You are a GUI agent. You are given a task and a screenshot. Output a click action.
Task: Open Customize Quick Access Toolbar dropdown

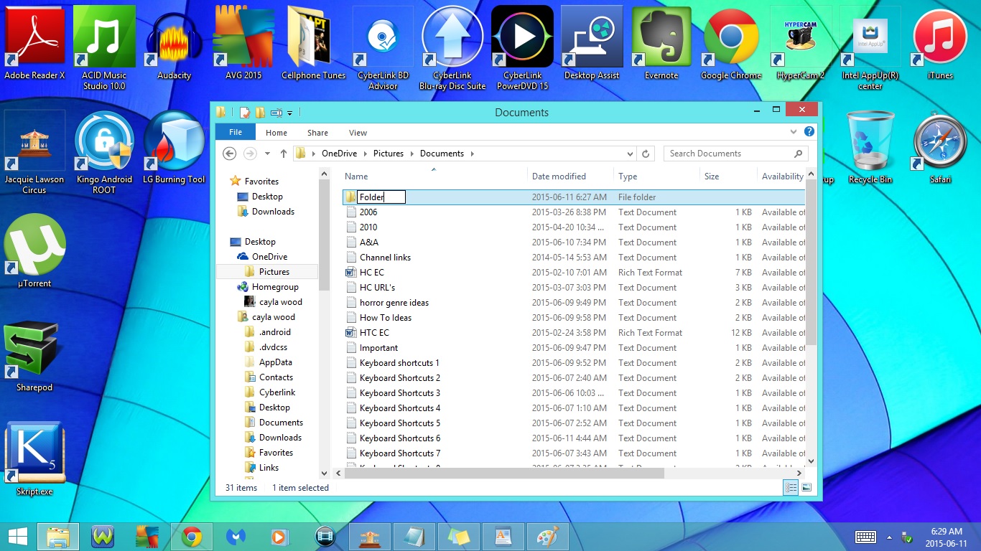[x=289, y=113]
